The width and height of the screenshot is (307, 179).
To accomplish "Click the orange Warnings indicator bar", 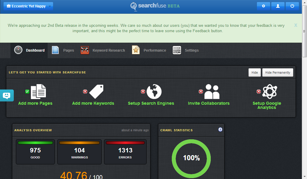I will click(79, 143).
